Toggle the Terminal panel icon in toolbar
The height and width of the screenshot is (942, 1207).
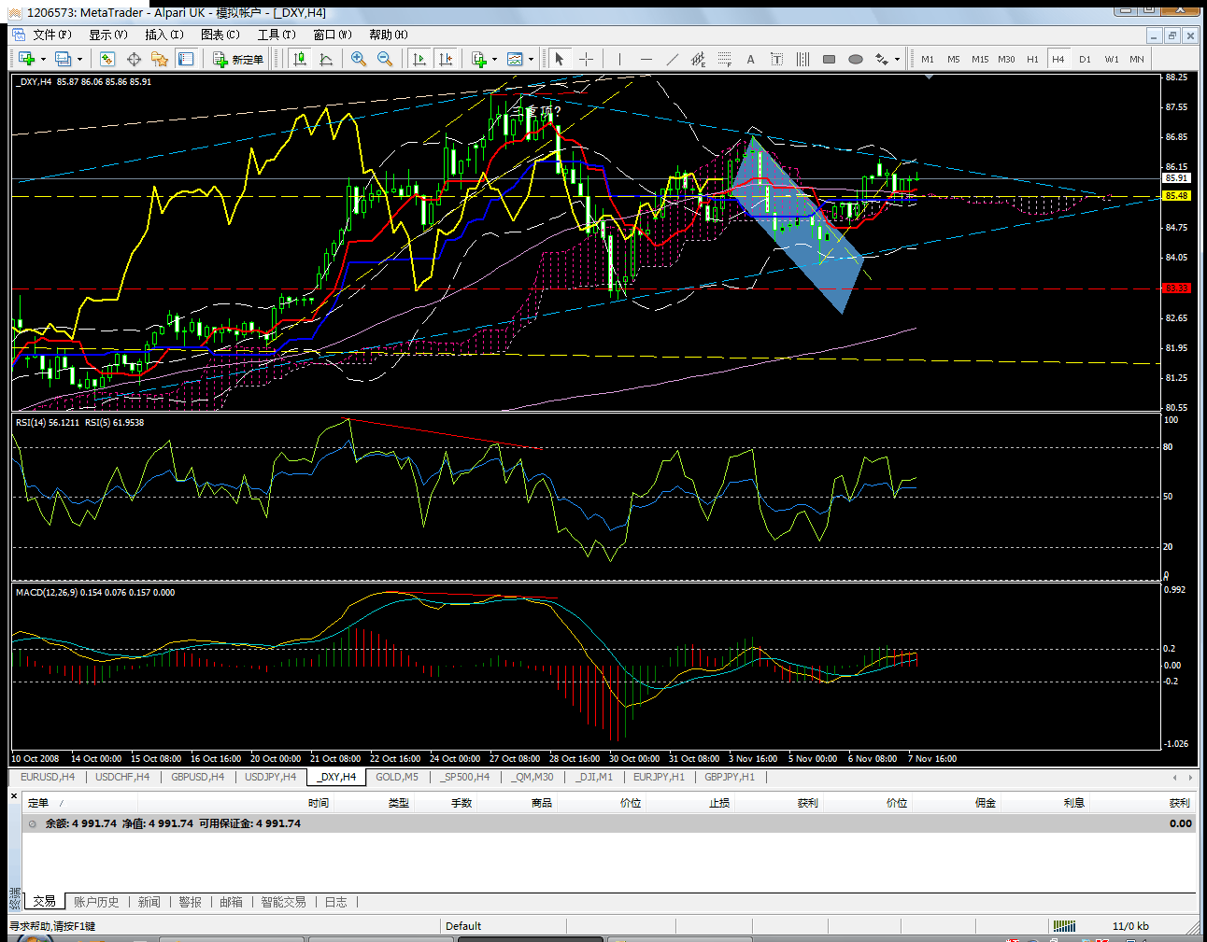point(186,59)
